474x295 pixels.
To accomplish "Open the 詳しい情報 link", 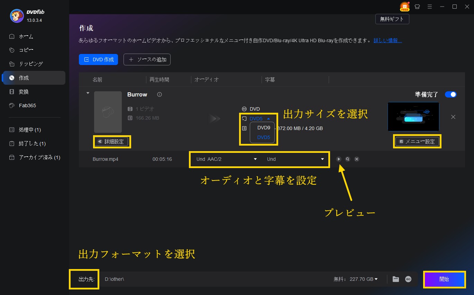I will [x=388, y=40].
